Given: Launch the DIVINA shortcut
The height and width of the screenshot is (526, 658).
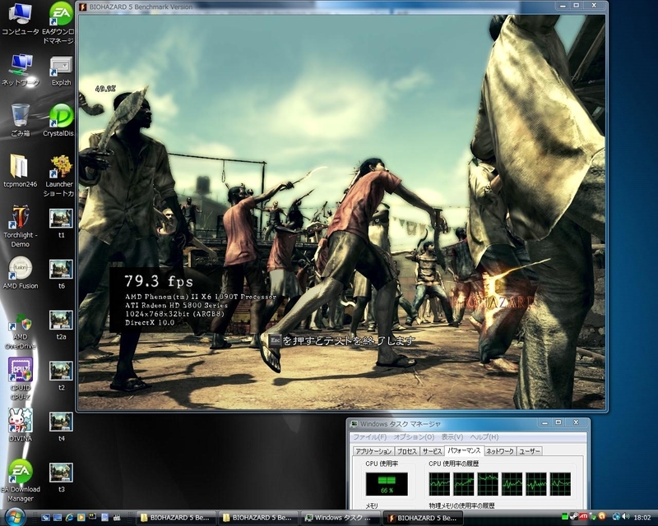Looking at the screenshot, I should click(x=20, y=425).
